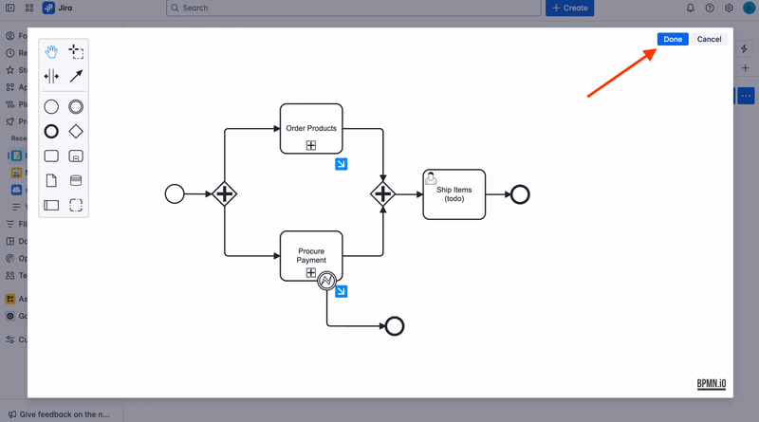
Task: Open the Jira app switcher grid
Action: point(29,8)
